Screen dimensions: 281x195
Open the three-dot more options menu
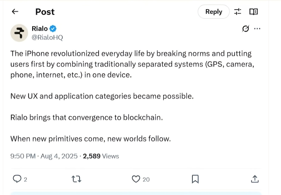[257, 29]
